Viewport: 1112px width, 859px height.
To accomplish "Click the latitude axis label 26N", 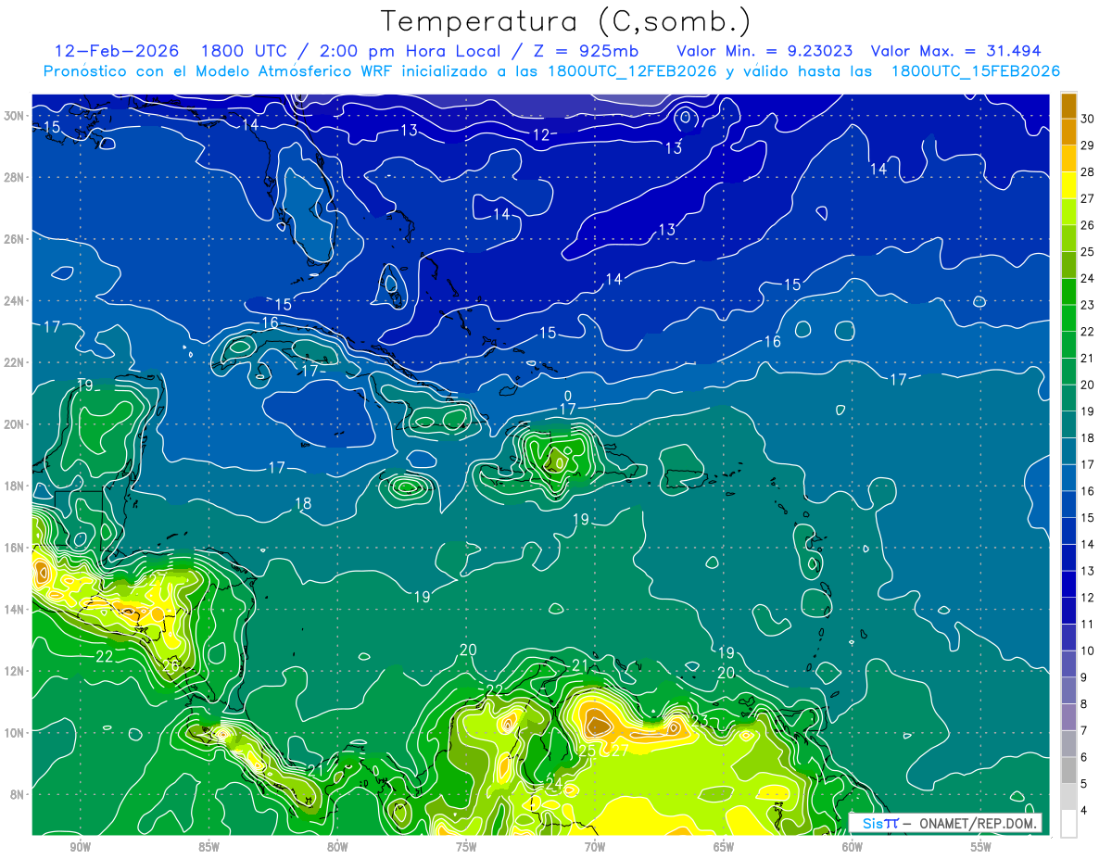I will tap(13, 239).
